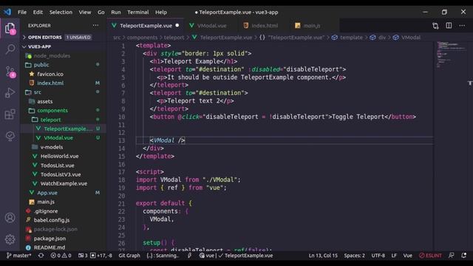Open the Selection menu
The image size is (473, 266).
click(61, 12)
